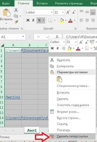The width and height of the screenshot is (97, 142).
Task: Switch to the Вставка tab
Action: [x=42, y=3]
